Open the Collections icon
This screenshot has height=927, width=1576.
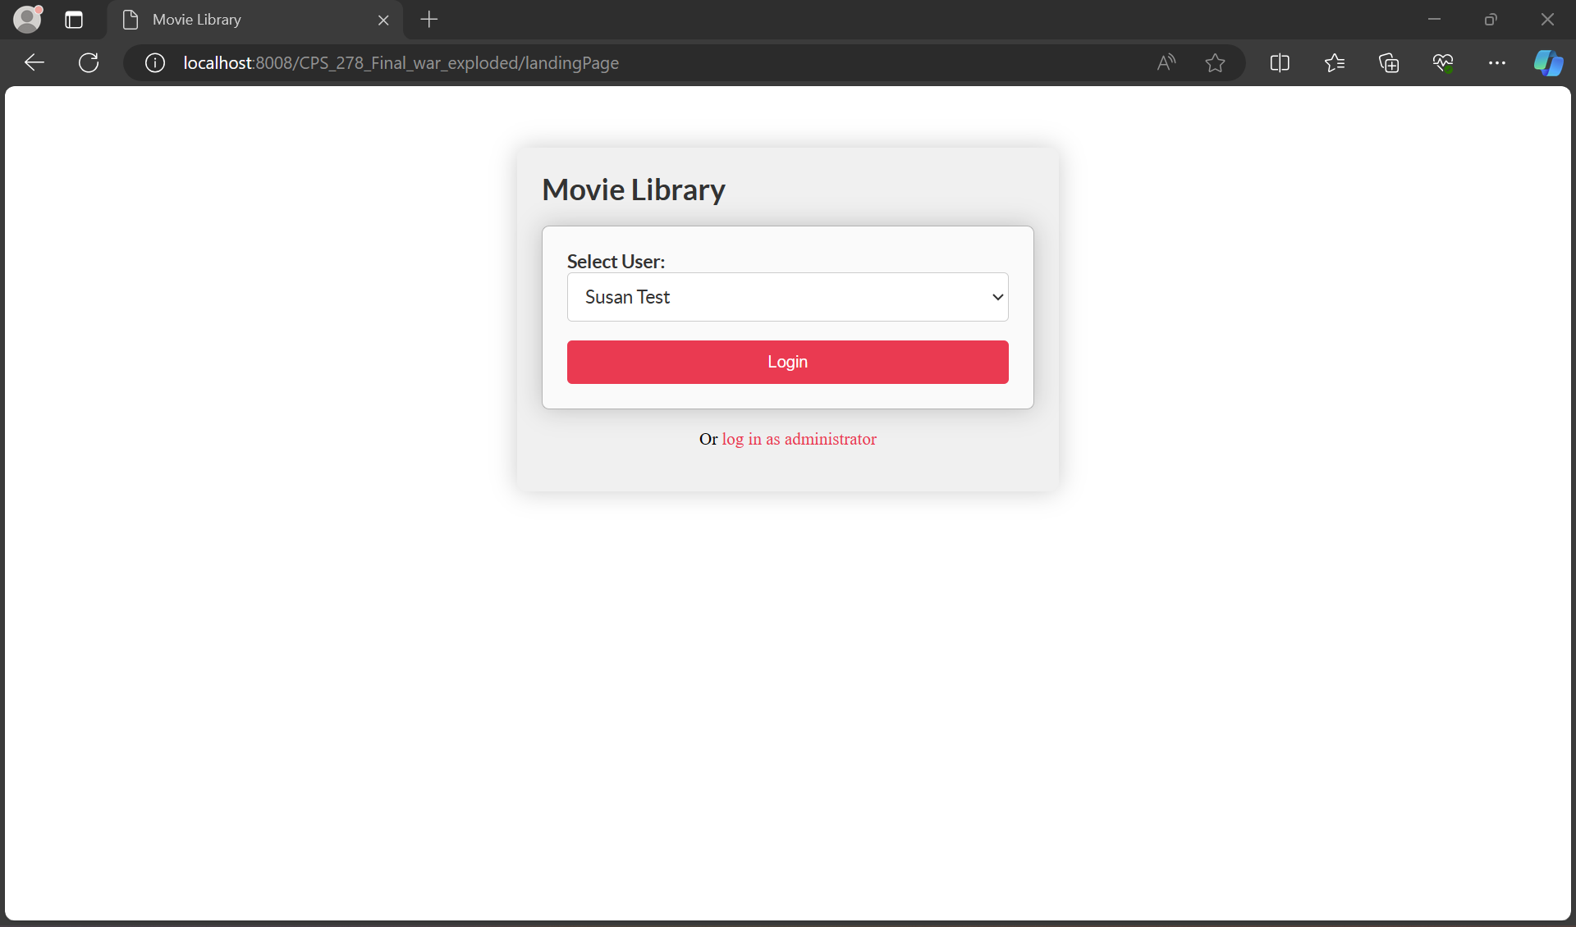coord(1388,62)
